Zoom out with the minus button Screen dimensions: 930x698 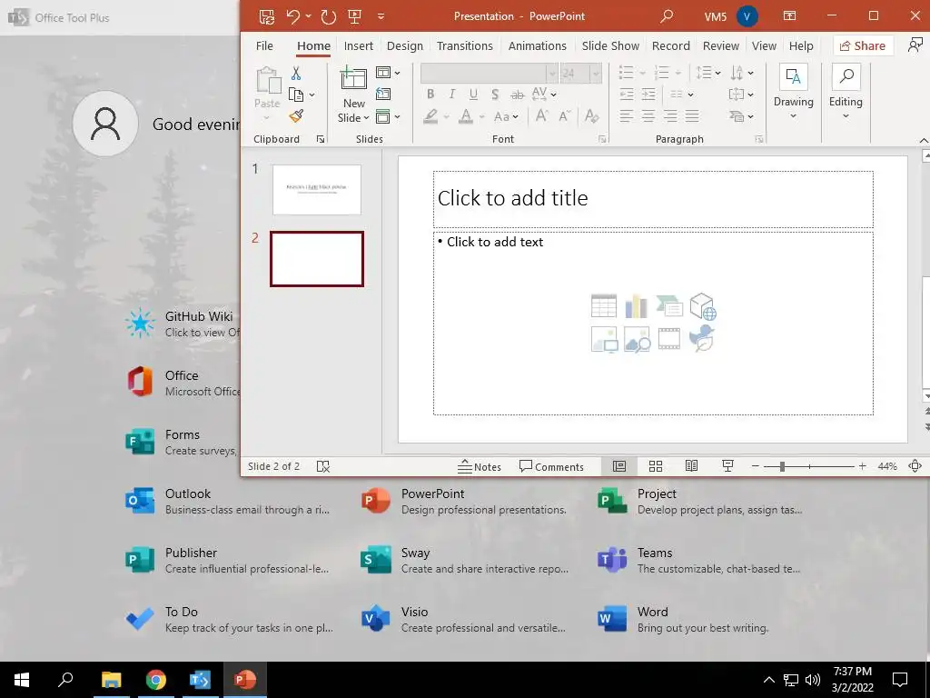755,466
